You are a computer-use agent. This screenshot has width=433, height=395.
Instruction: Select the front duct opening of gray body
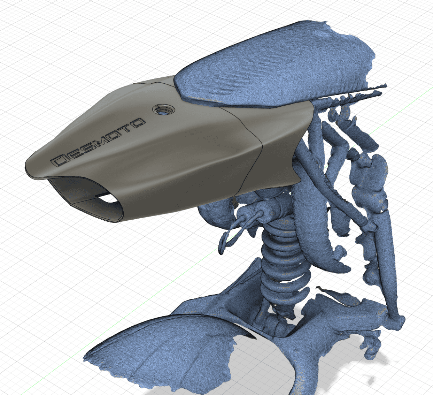pyautogui.click(x=85, y=199)
